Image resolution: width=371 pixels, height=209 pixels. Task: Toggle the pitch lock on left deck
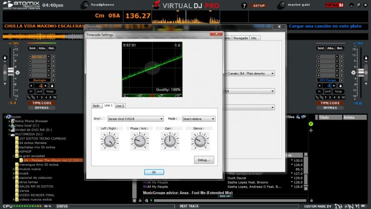click(x=5, y=58)
